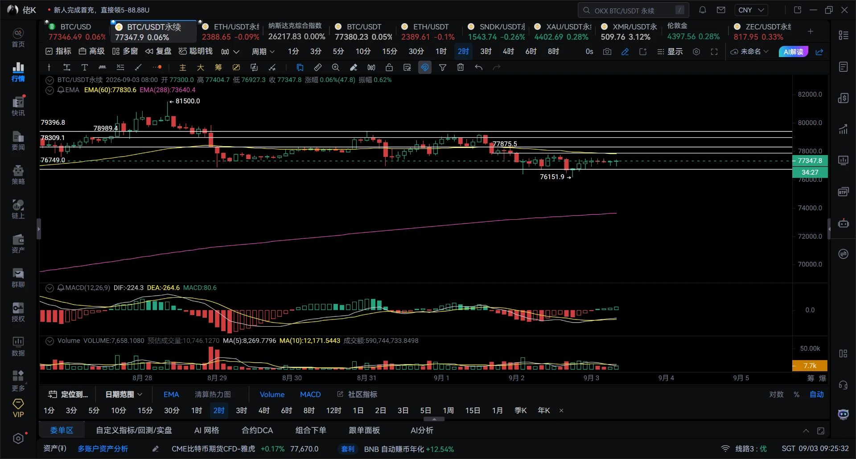Image resolution: width=856 pixels, height=459 pixels.
Task: Select the ruler measurement tool
Action: click(x=318, y=67)
